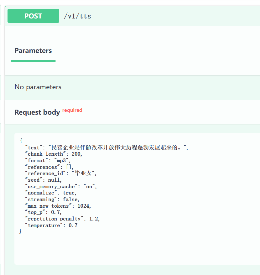
Task: Click the No parameters message row
Action: (133, 87)
